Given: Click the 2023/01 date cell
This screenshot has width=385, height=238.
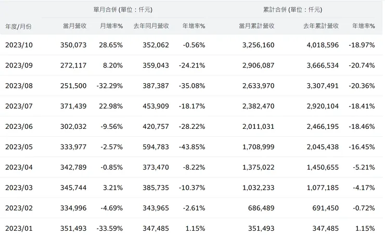Looking at the screenshot, I should pos(19,228).
